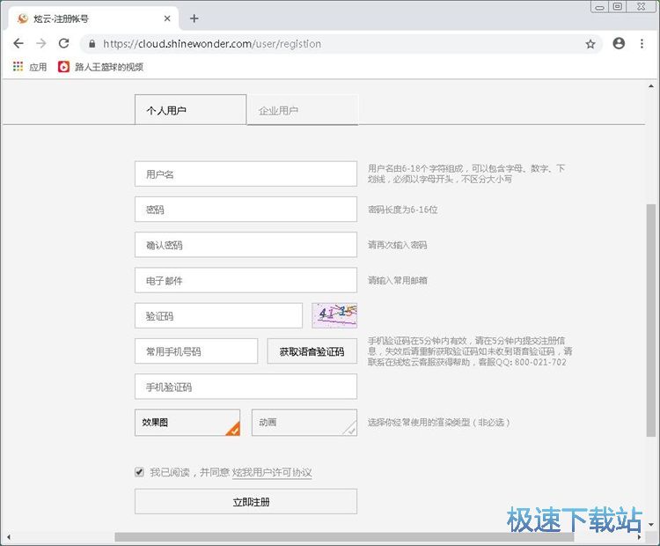Focus the 用户名 input field
660x546 pixels.
[246, 174]
